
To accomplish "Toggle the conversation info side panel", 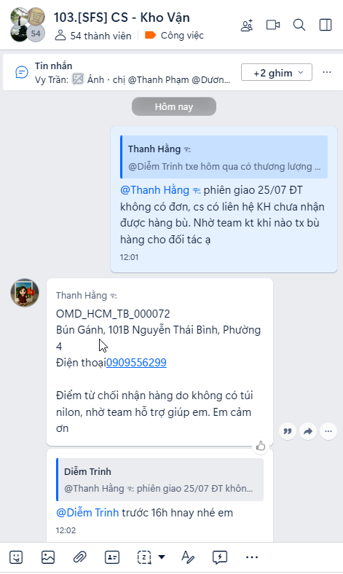I will click(x=326, y=25).
